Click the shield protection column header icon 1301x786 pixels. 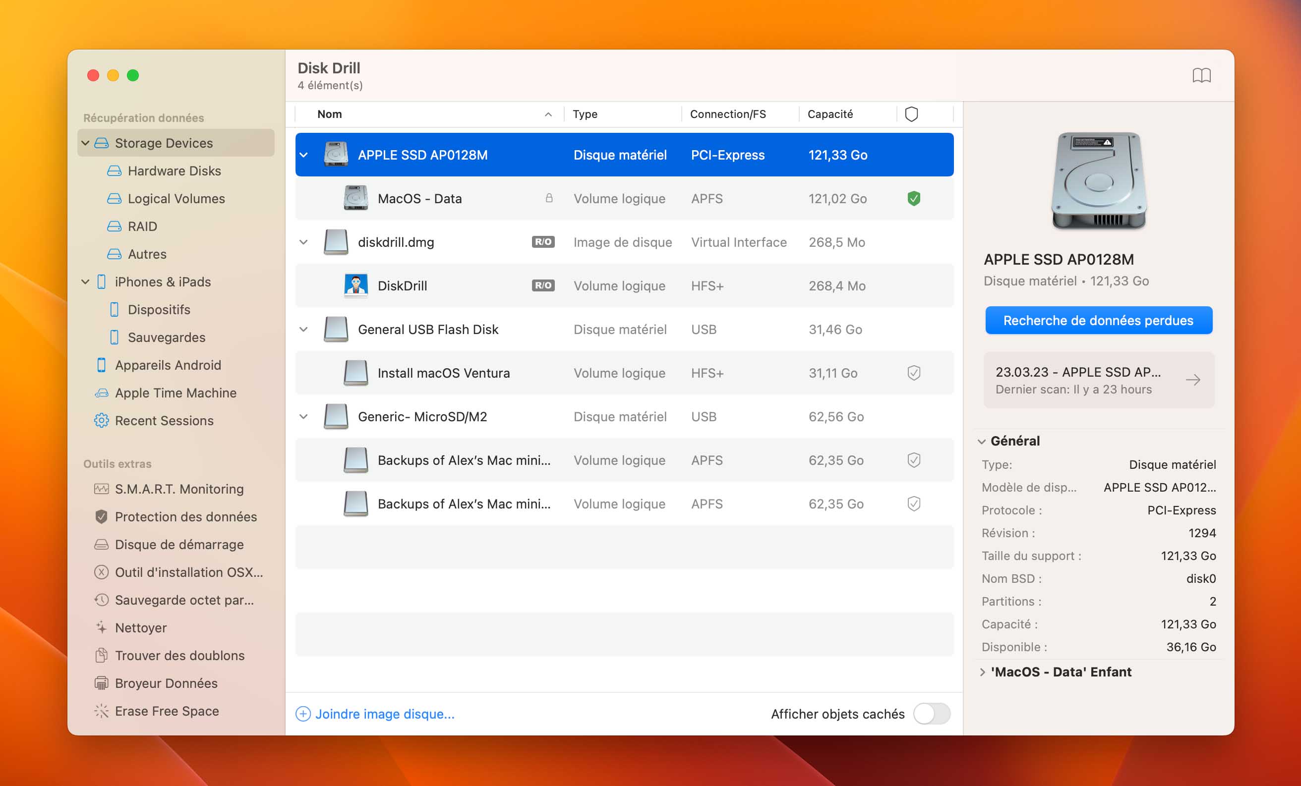point(911,114)
